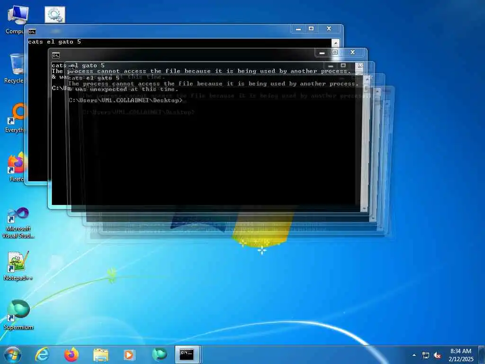Click 'cats el gato 5' in rearmost cmd window
485x364 pixels.
click(54, 42)
